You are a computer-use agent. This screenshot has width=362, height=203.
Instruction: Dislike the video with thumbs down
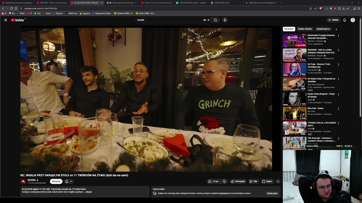224,181
